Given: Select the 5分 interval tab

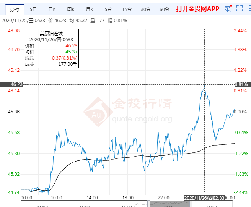Looking at the screenshot, I should pos(108,10).
